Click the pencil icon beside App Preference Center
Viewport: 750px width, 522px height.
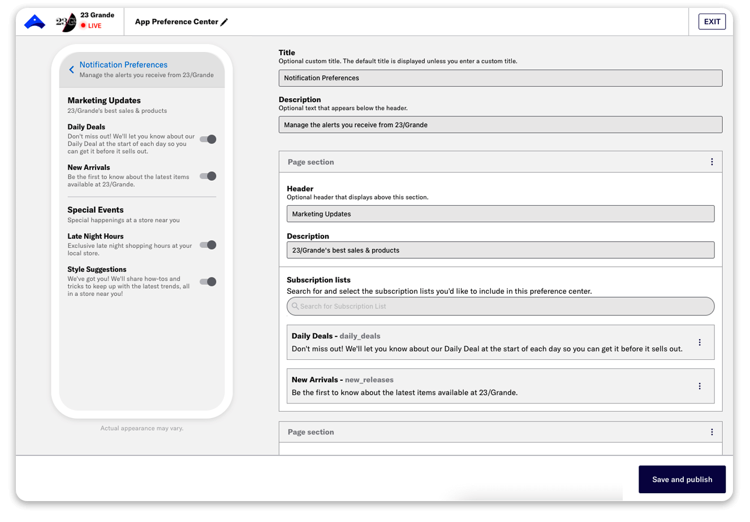pyautogui.click(x=225, y=22)
